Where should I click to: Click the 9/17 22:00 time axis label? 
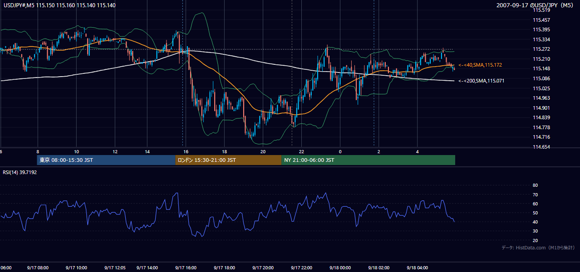[x=301, y=268]
